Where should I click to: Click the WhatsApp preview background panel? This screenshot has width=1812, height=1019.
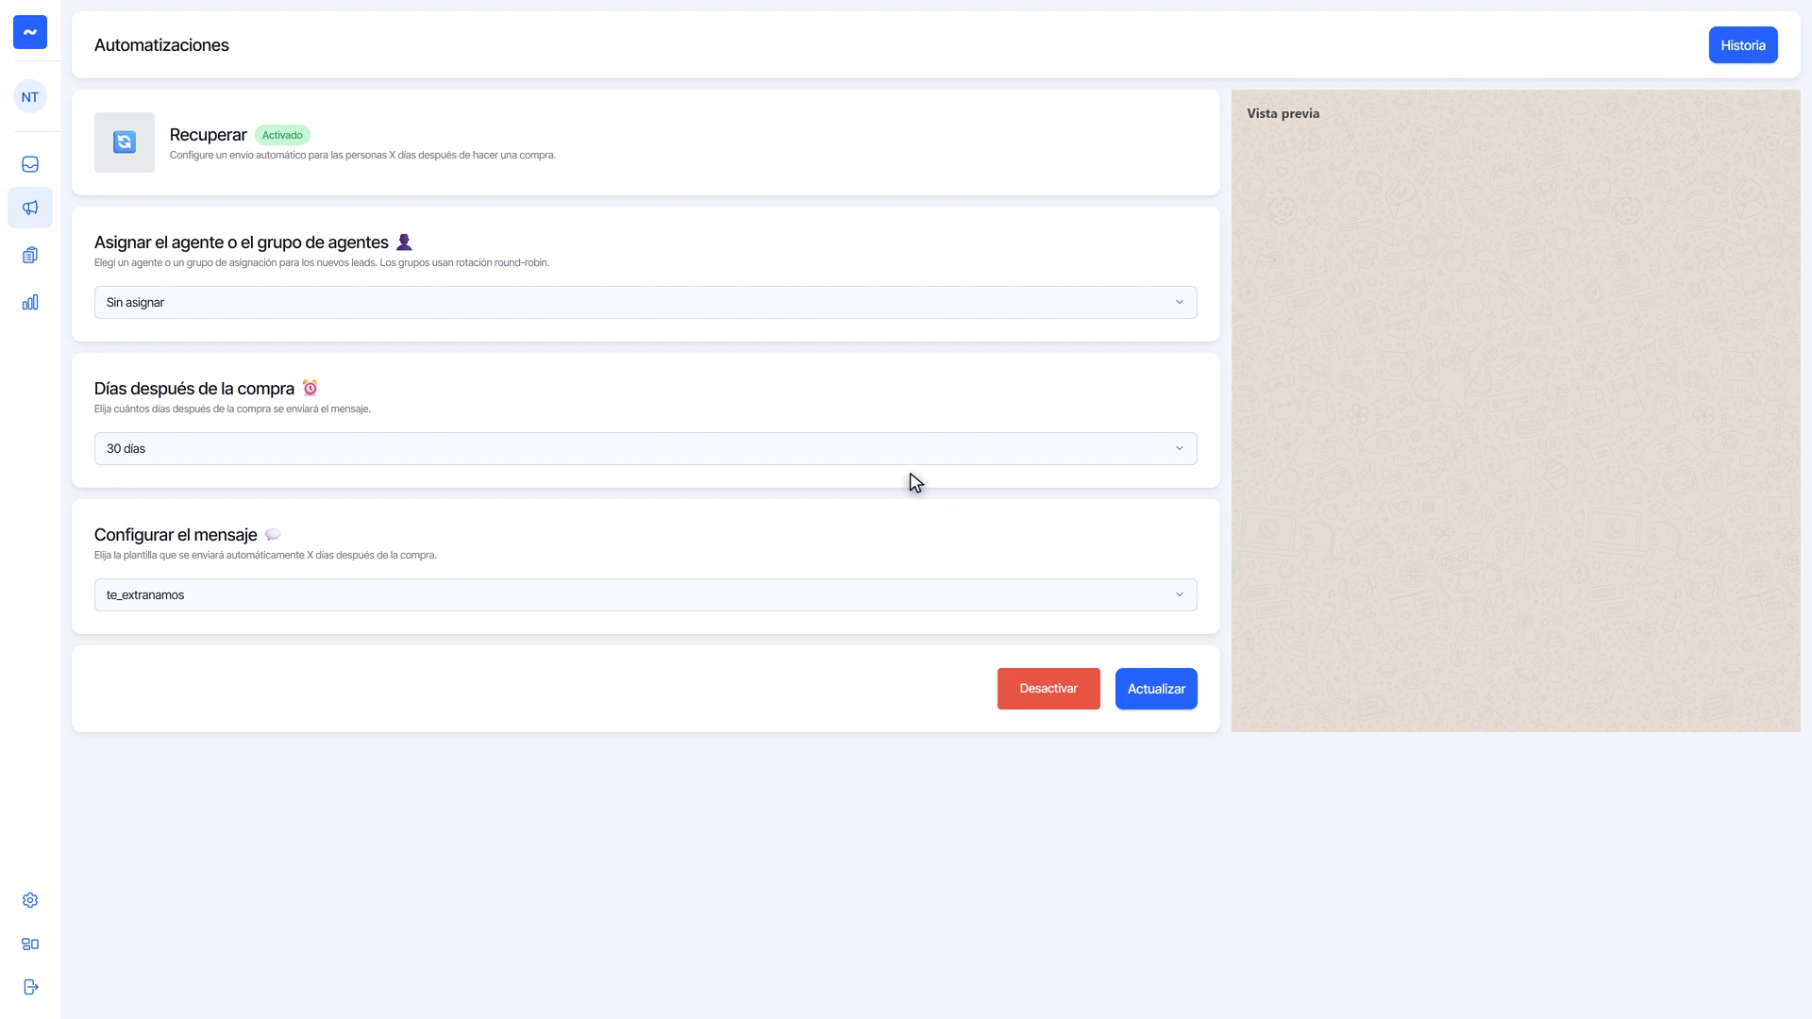[1516, 411]
